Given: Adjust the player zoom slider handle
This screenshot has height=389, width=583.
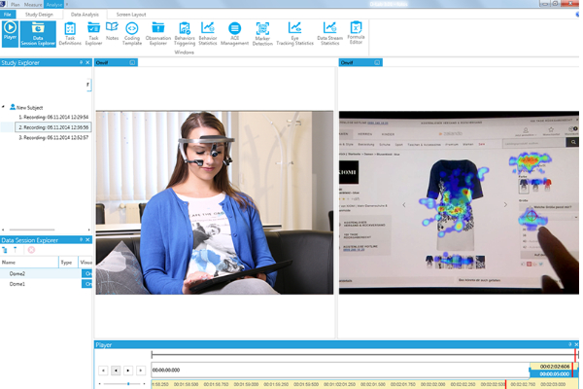Looking at the screenshot, I should [128, 383].
